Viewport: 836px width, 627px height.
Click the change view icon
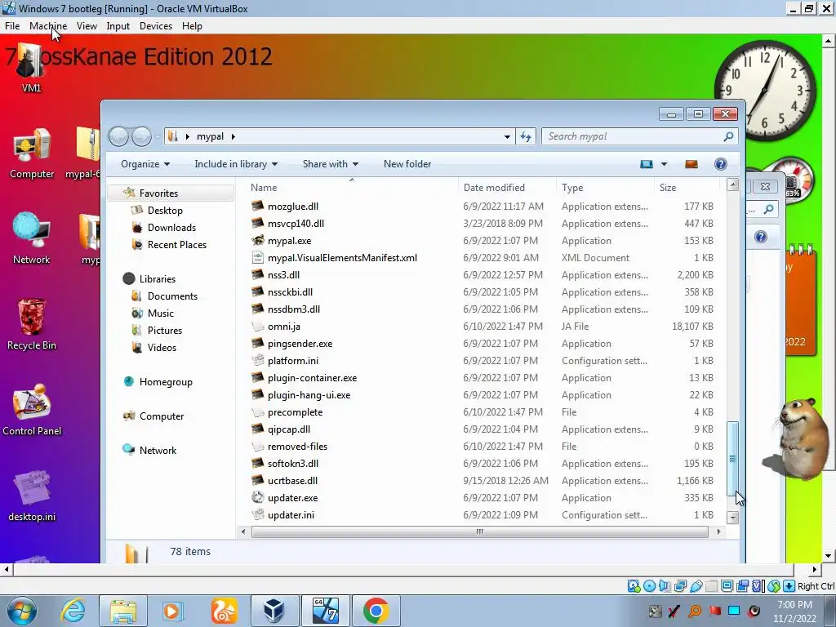coord(647,164)
